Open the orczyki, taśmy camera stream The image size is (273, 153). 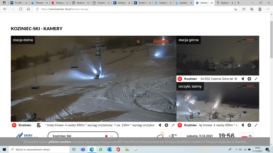point(218,102)
